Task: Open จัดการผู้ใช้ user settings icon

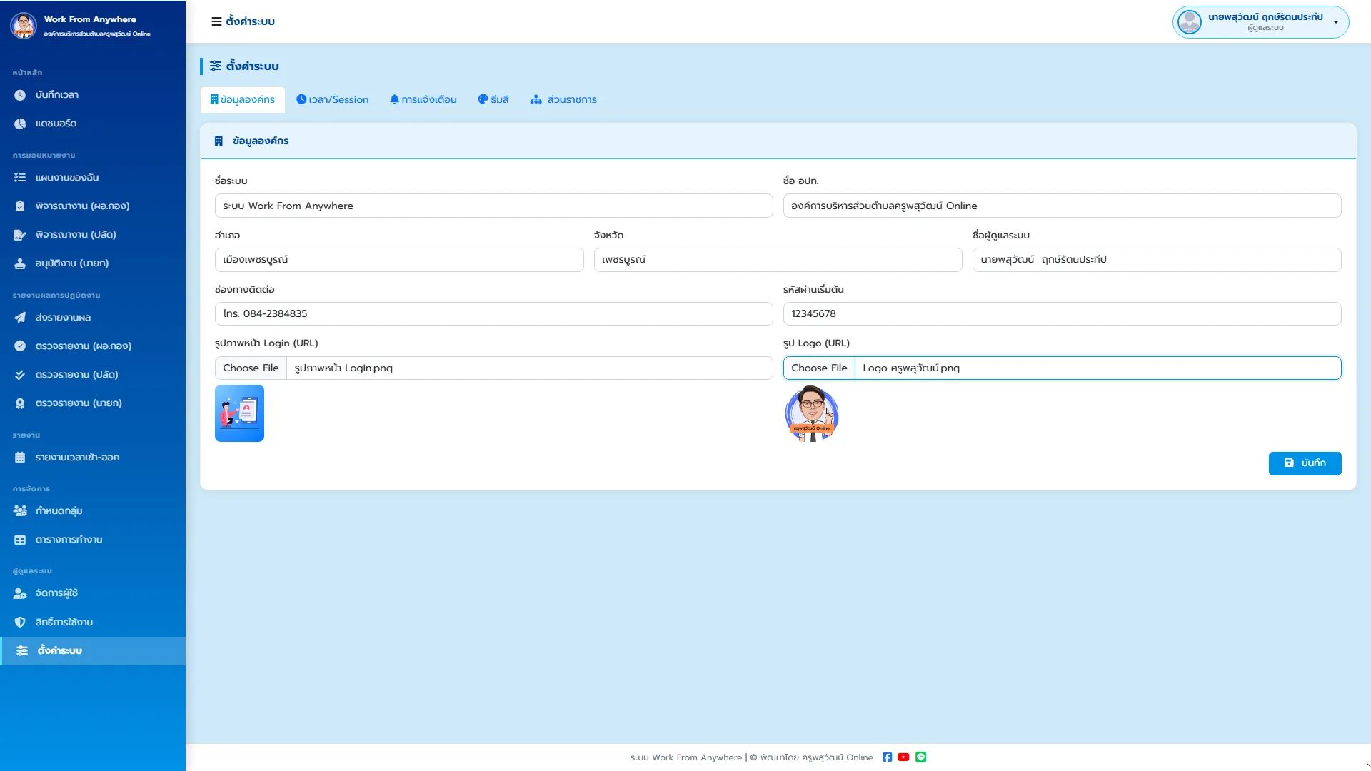Action: (20, 593)
